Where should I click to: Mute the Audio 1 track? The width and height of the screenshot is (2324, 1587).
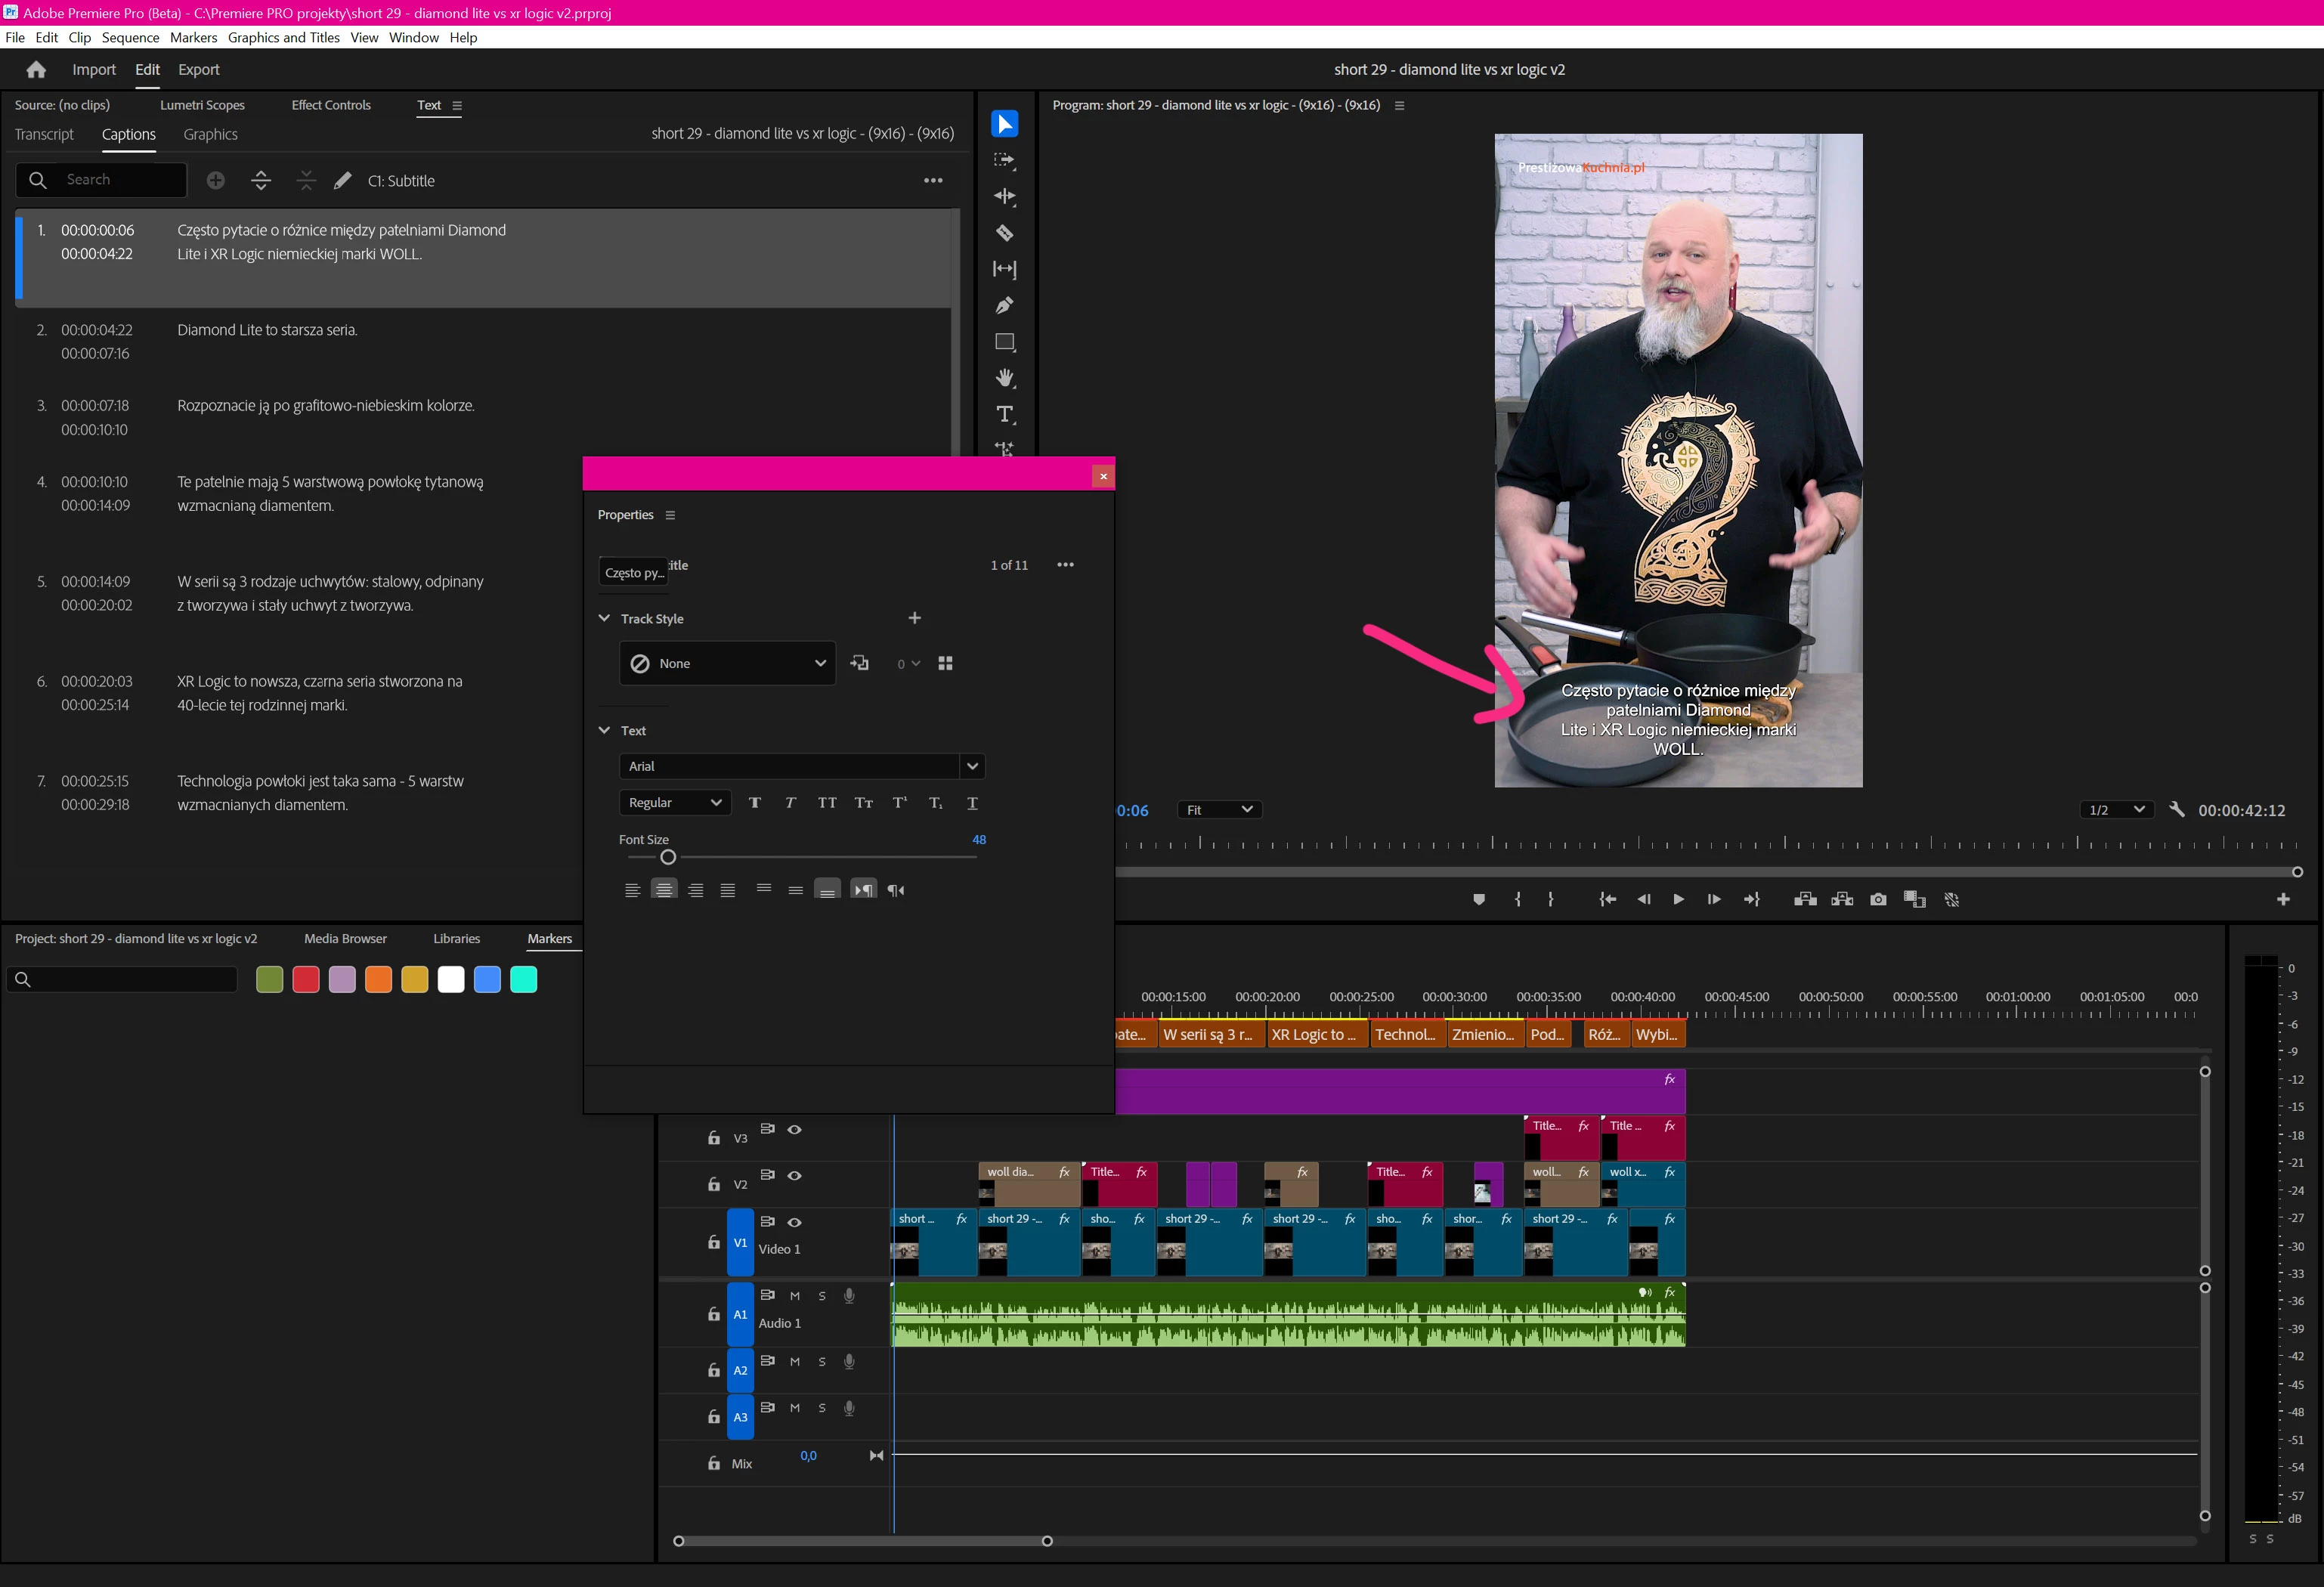795,1296
